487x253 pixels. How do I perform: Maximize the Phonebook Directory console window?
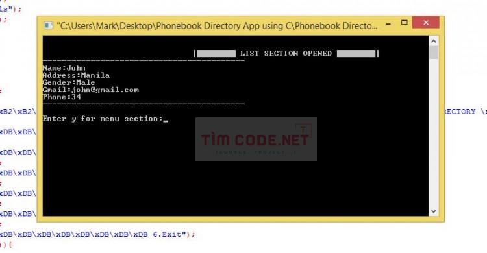(404, 23)
